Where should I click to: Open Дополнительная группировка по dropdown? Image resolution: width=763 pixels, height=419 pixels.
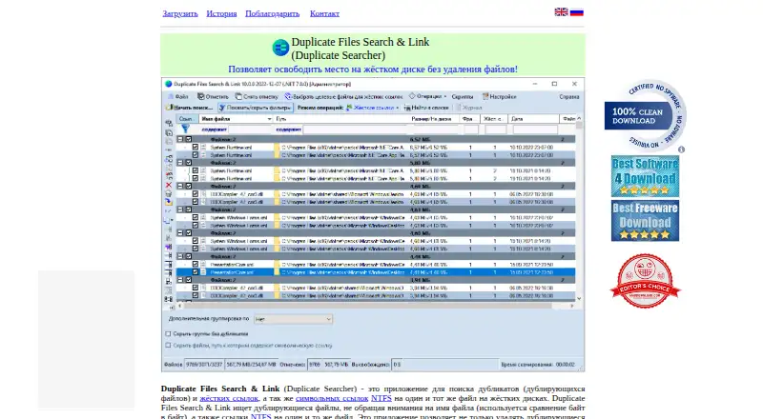pyautogui.click(x=293, y=319)
